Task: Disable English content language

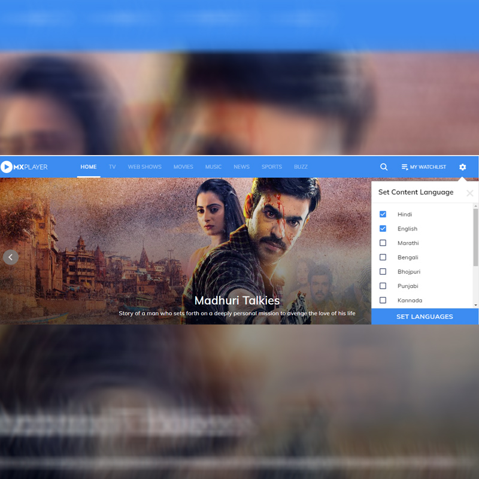Action: click(x=383, y=228)
